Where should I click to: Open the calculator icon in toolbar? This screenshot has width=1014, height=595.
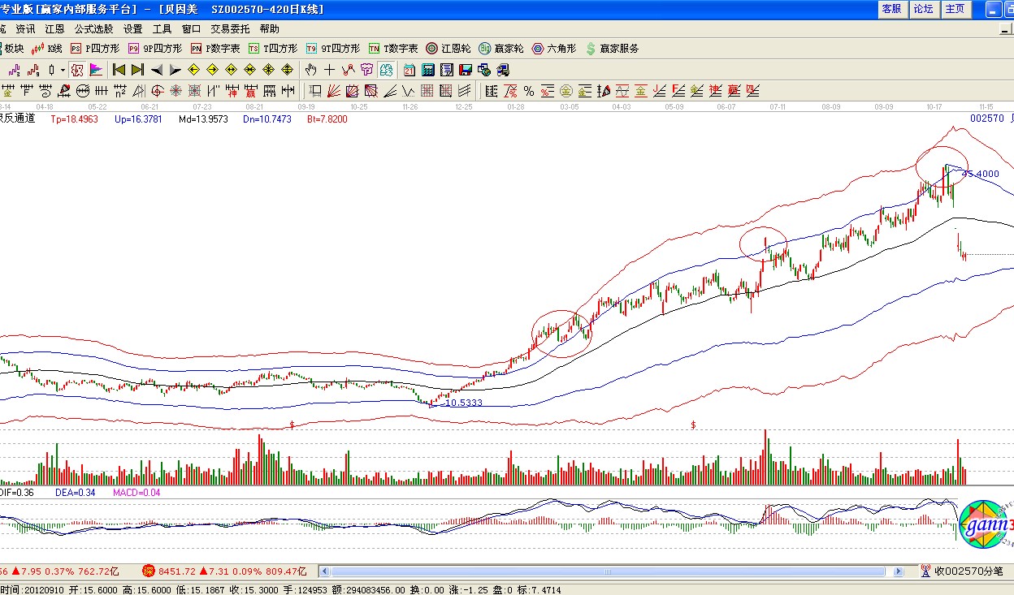428,70
